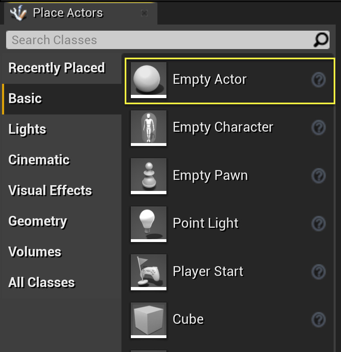Click the Search Classes input field
341x352 pixels.
click(x=159, y=40)
